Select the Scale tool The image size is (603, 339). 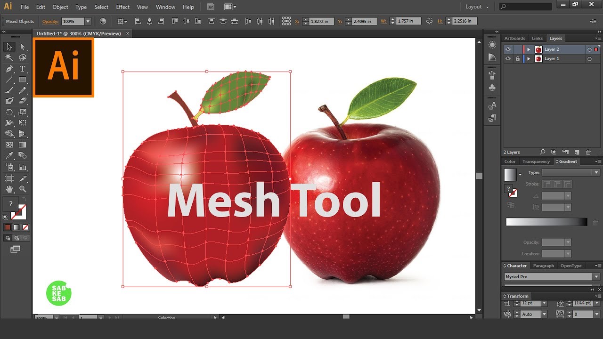(x=23, y=112)
